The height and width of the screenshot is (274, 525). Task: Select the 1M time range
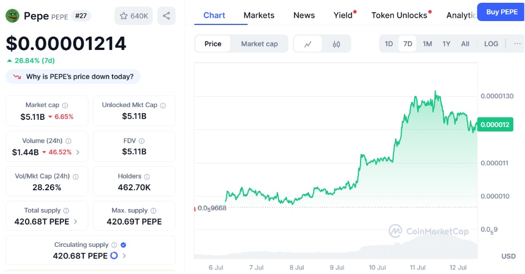(x=427, y=44)
